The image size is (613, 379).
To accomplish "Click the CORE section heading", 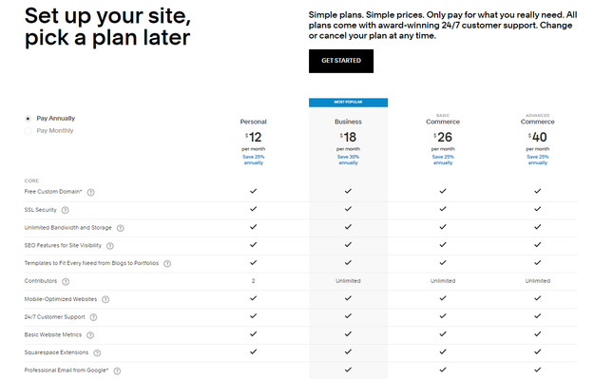I will 31,180.
